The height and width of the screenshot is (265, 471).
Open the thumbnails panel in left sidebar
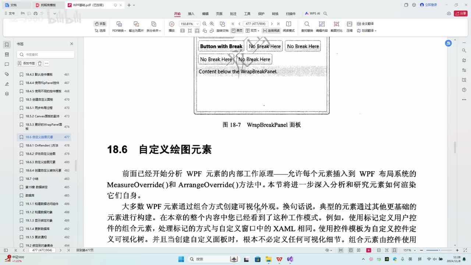7,54
